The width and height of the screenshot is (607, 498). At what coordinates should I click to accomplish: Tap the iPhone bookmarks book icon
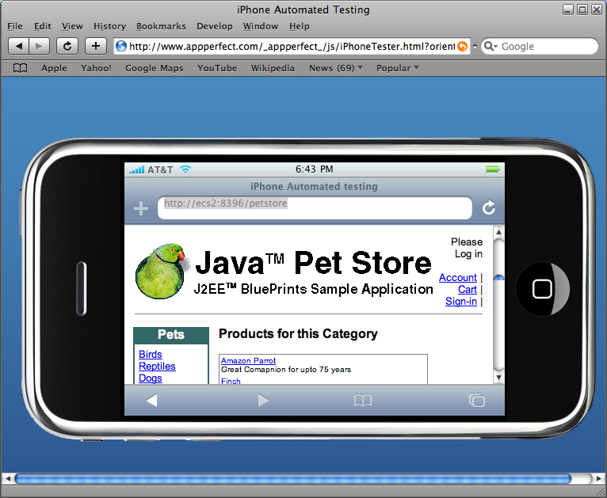(363, 400)
